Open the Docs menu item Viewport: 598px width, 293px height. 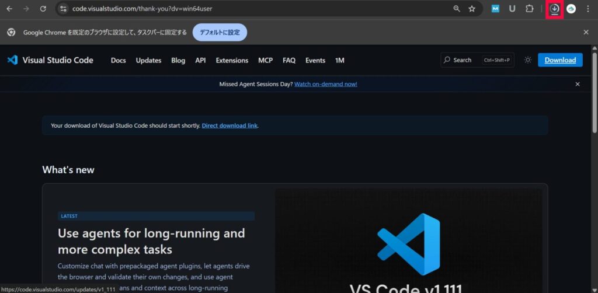tap(118, 60)
